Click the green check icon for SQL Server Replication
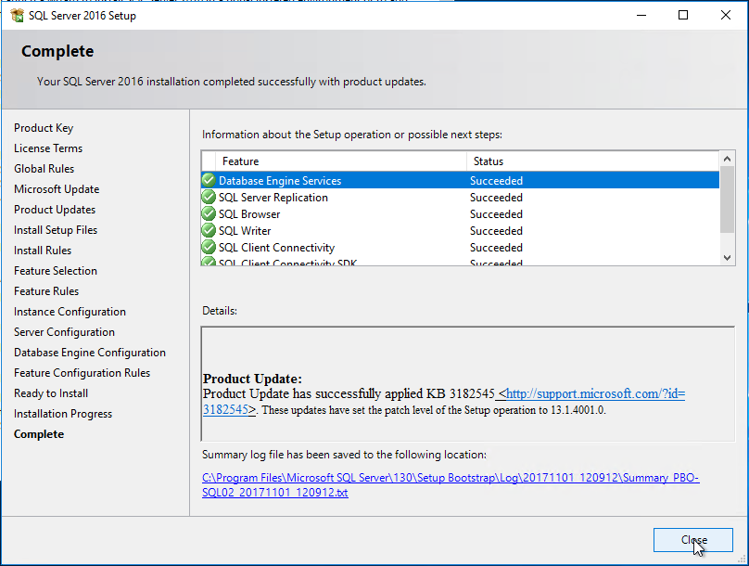This screenshot has height=566, width=749. (x=209, y=197)
